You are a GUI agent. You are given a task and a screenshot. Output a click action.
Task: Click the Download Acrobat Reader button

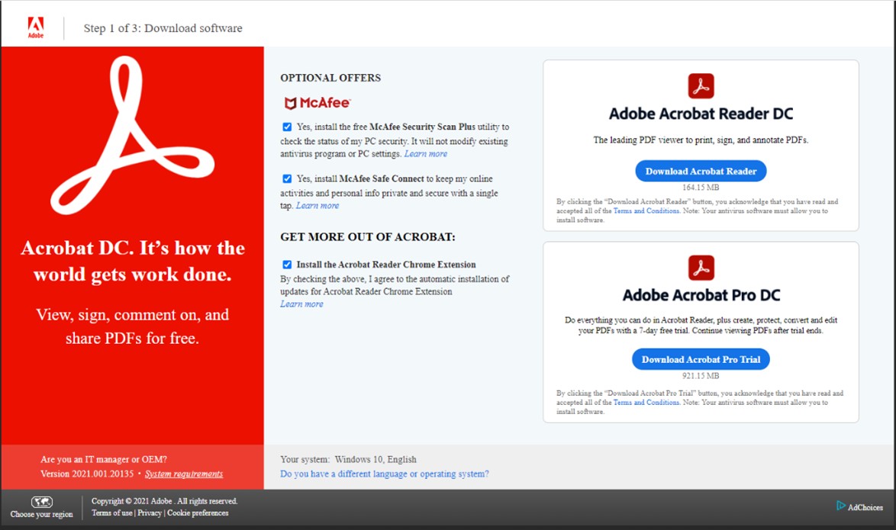point(701,171)
